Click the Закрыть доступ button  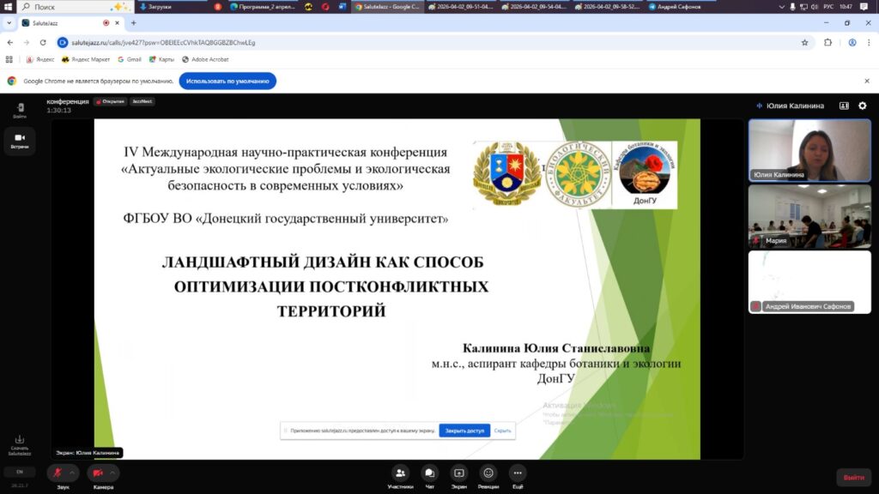[x=464, y=431]
